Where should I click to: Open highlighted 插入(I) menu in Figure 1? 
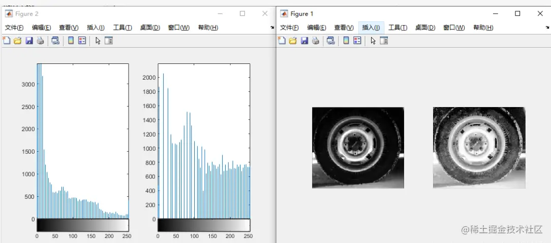(371, 28)
